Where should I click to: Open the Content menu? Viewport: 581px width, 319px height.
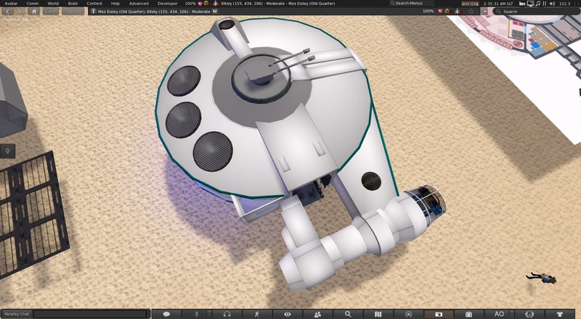(x=94, y=4)
